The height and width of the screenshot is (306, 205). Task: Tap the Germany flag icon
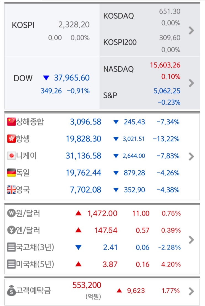click(x=11, y=173)
